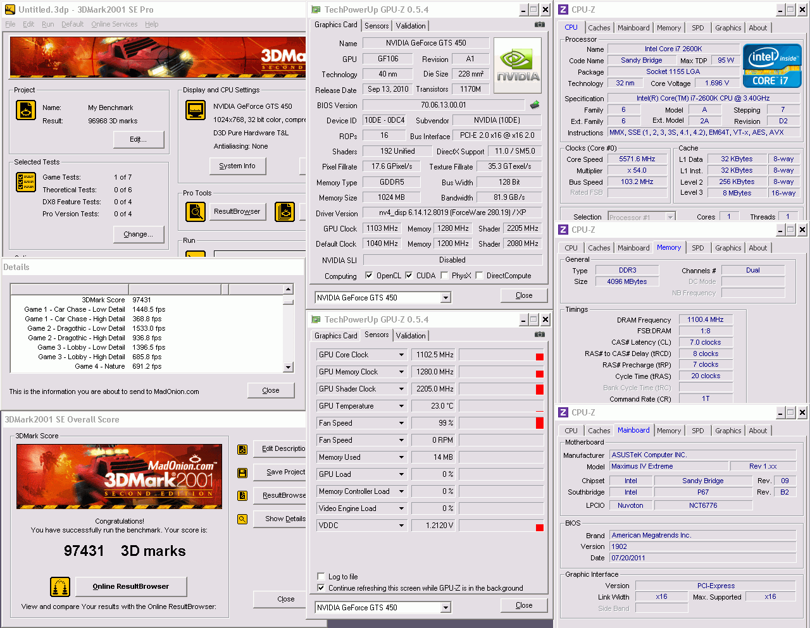Click camera screenshot icon in GPU-Z Sensors window
The width and height of the screenshot is (810, 628).
coord(539,335)
